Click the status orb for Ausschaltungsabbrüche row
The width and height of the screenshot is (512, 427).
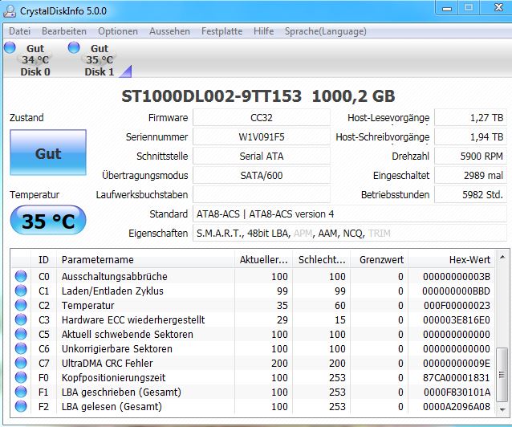point(21,276)
